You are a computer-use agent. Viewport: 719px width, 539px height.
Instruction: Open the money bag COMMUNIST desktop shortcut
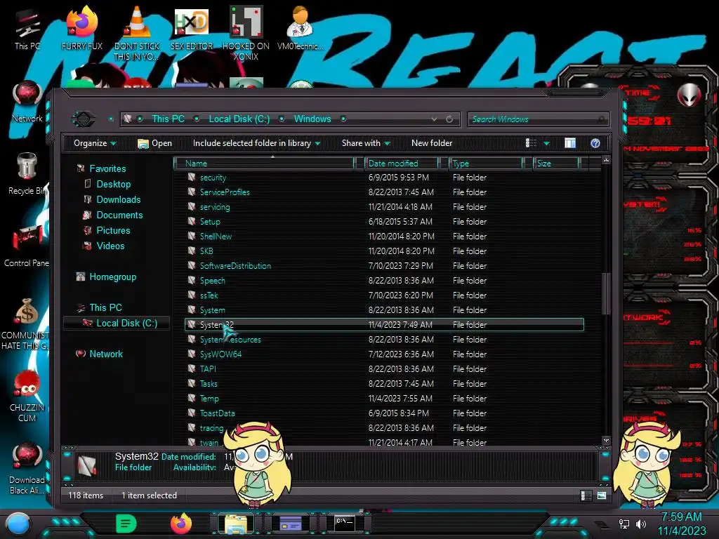[x=26, y=324]
